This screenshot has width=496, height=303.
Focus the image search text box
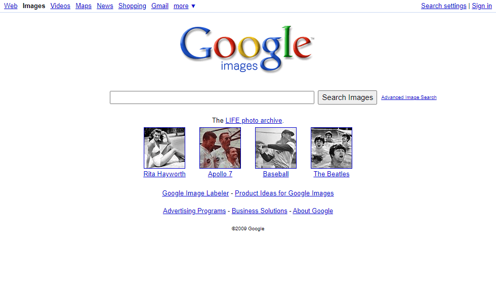point(212,97)
